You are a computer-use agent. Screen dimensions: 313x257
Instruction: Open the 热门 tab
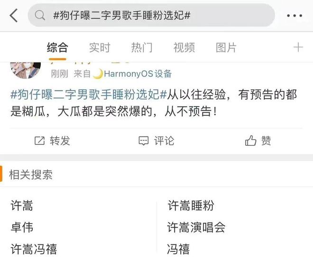tap(142, 48)
